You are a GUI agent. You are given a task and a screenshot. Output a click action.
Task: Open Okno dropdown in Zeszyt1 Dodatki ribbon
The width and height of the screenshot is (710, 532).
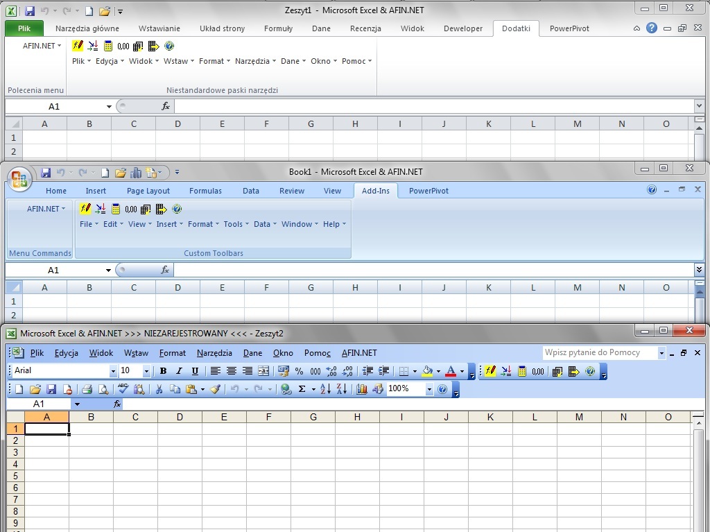323,61
